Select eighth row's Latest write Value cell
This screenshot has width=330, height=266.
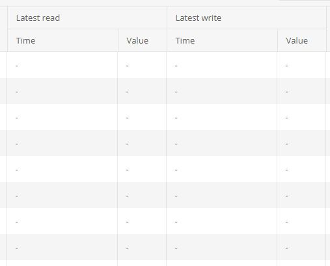pyautogui.click(x=301, y=247)
